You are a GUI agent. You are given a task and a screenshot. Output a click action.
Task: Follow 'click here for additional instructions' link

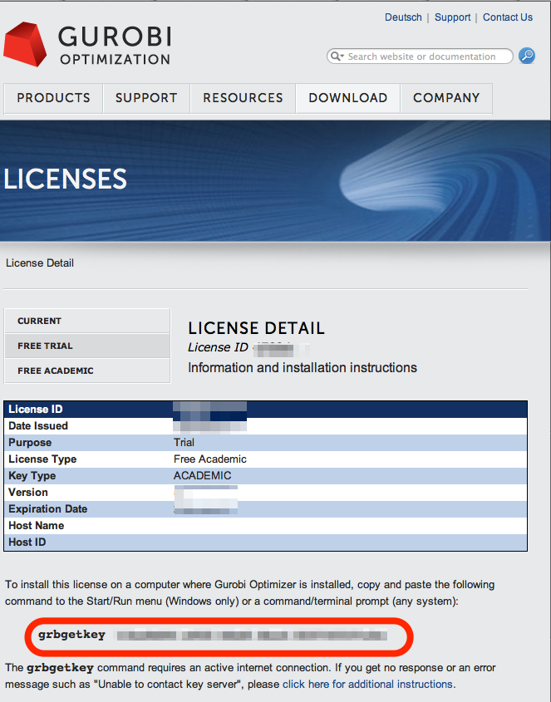[x=367, y=684]
